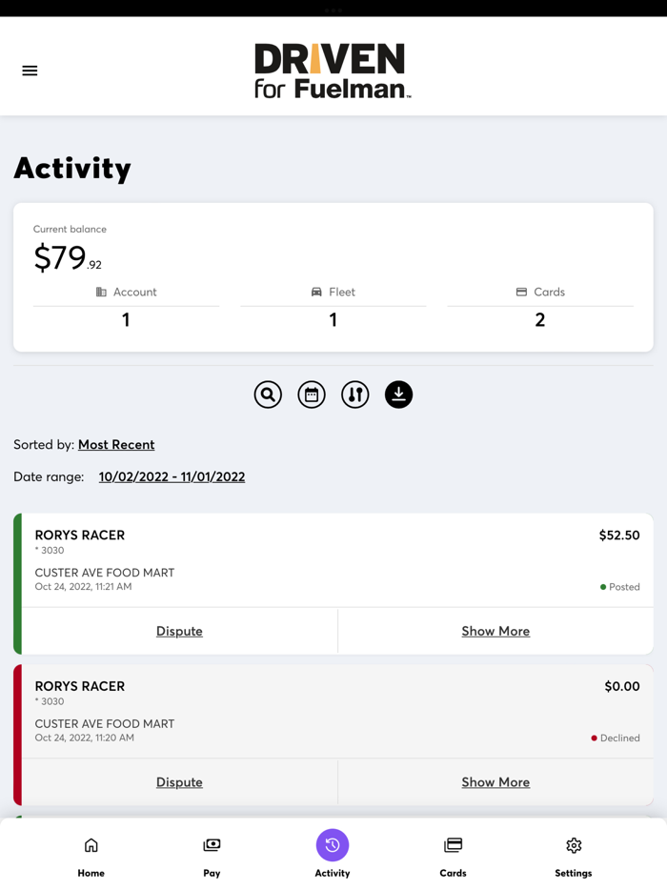The image size is (667, 890).
Task: Open the hamburger menu
Action: [x=30, y=71]
